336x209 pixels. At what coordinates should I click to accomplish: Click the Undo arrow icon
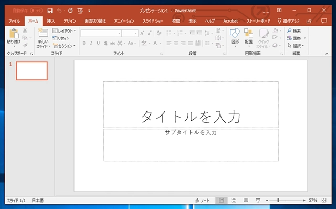[x=59, y=11]
